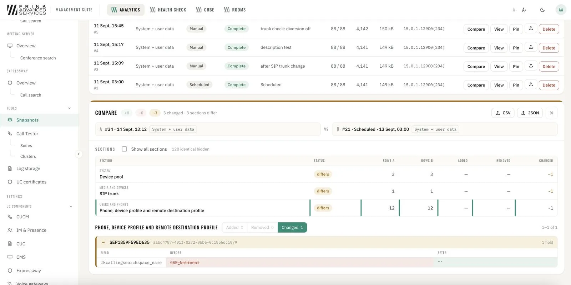Screen dimensions: 571x285
Task: Enable Show all sections checkbox
Action: (x=124, y=149)
